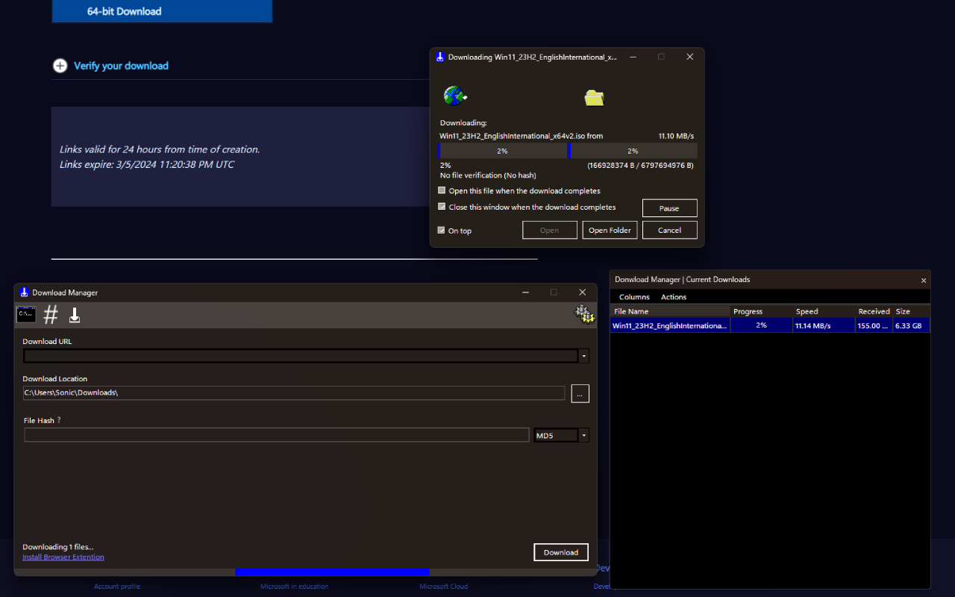This screenshot has width=955, height=597.
Task: Click the 'Account profile' footer link
Action: click(x=117, y=587)
